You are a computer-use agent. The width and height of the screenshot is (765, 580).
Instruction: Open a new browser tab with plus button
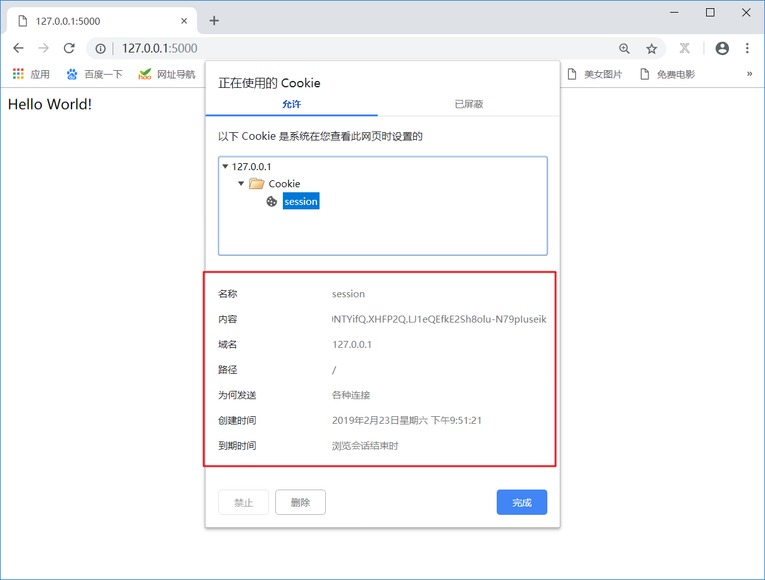point(214,20)
